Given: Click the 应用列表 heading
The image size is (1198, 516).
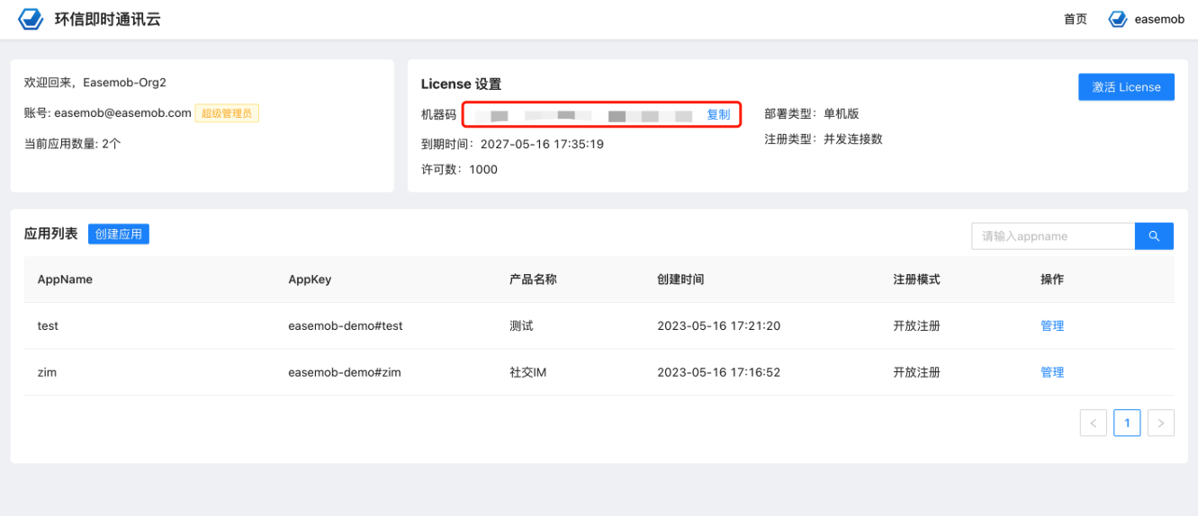Looking at the screenshot, I should [50, 234].
